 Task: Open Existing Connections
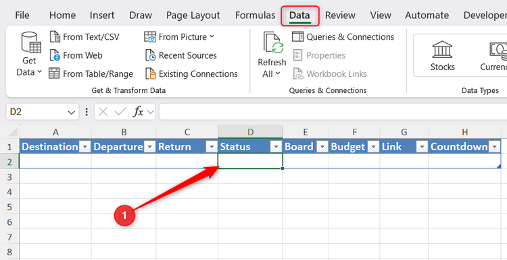pyautogui.click(x=191, y=74)
